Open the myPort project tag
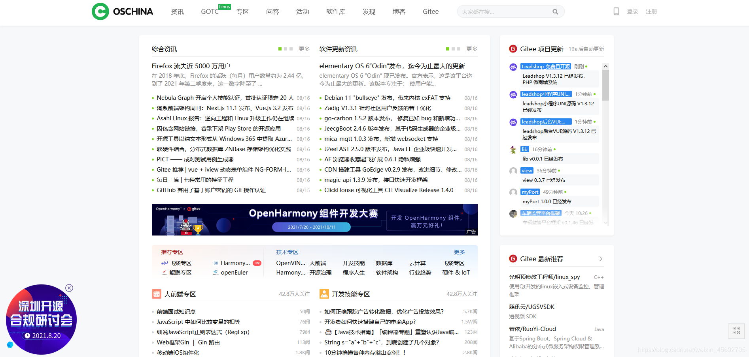Screen dimensions: 749x357 (x=530, y=192)
